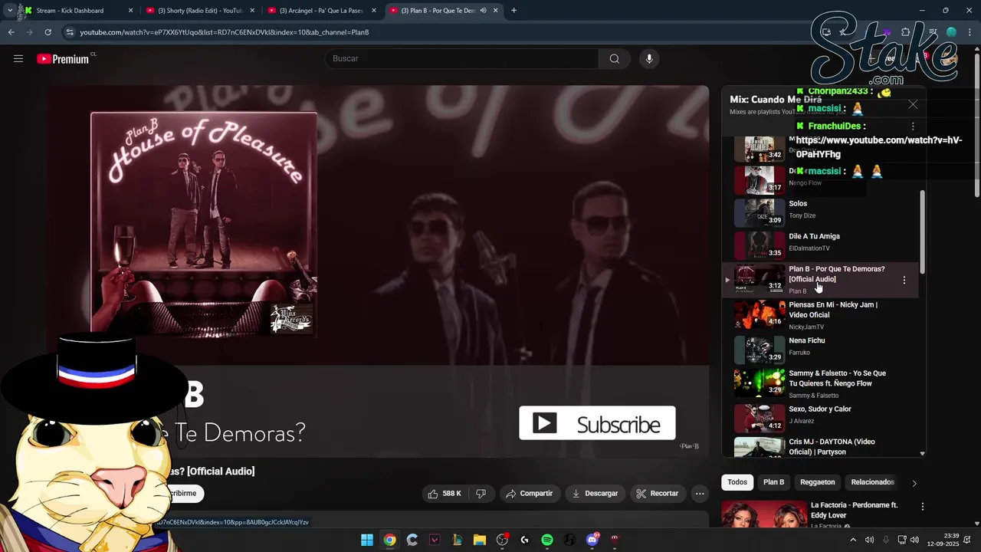Viewport: 981px width, 552px height.
Task: Open Logitech G taskbar icon
Action: point(524,540)
